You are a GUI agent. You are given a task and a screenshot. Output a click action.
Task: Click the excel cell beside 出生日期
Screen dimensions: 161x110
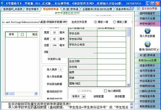click(111, 61)
